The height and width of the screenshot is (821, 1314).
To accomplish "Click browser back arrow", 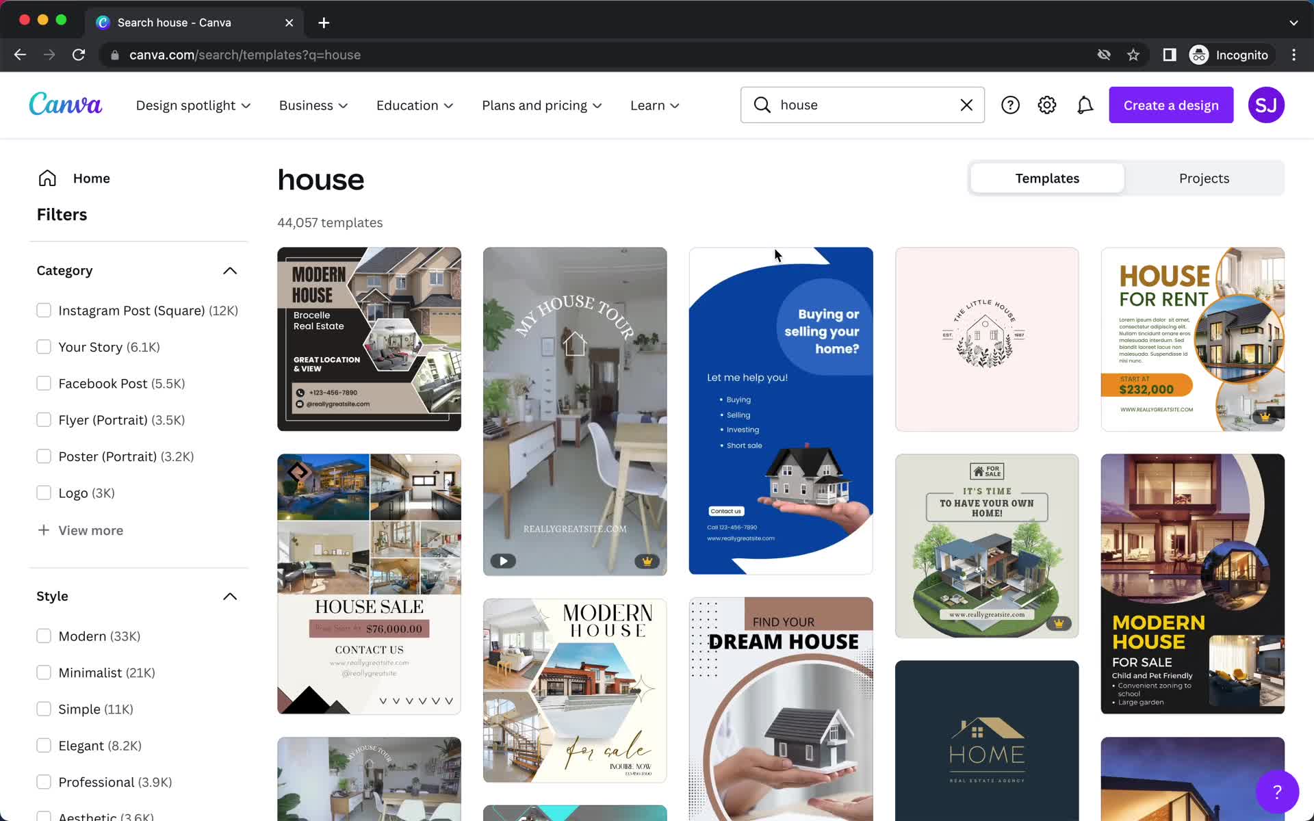I will (20, 55).
